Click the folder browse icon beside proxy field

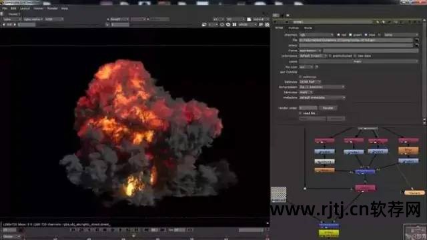416,45
